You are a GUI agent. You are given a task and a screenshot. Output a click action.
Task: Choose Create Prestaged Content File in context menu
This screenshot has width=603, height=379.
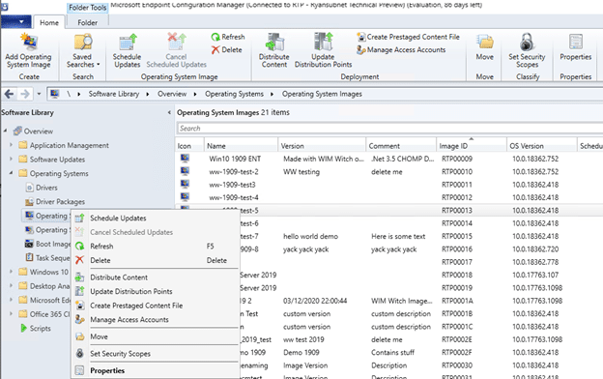click(156, 306)
